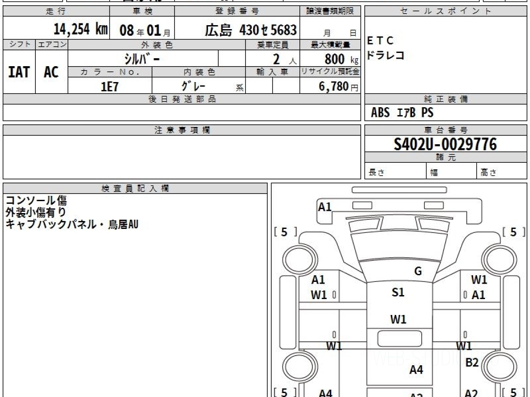Select inspector note コンソール傷

(x=36, y=201)
